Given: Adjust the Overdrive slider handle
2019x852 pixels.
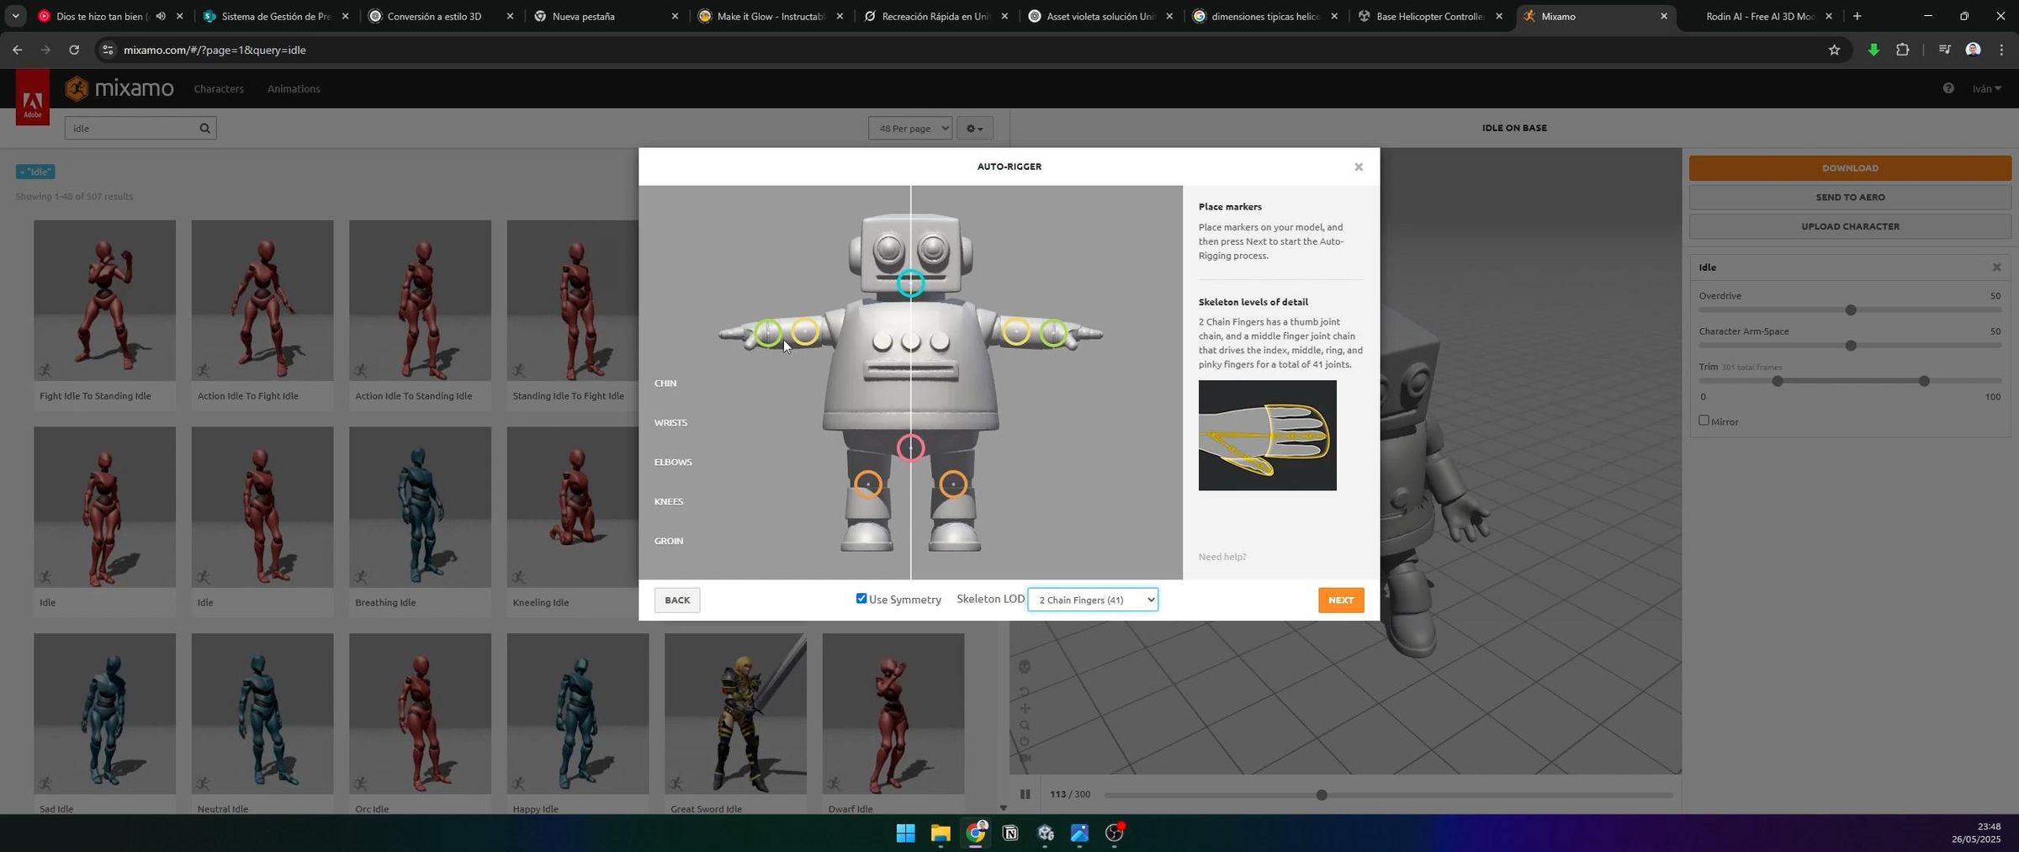Looking at the screenshot, I should (x=1851, y=310).
